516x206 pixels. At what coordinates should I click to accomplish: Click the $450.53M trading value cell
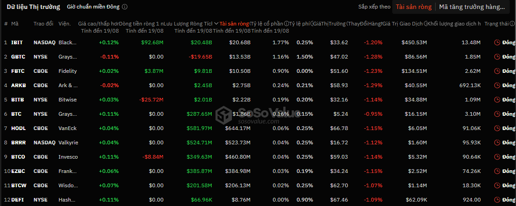[414, 42]
